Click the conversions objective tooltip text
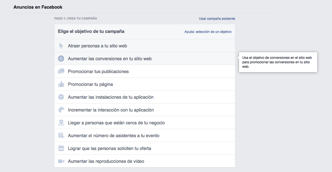Viewport: 332px width, 172px height. tap(277, 62)
